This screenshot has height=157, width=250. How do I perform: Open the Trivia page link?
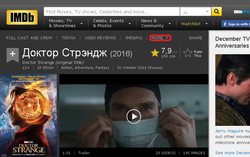tap(68, 38)
